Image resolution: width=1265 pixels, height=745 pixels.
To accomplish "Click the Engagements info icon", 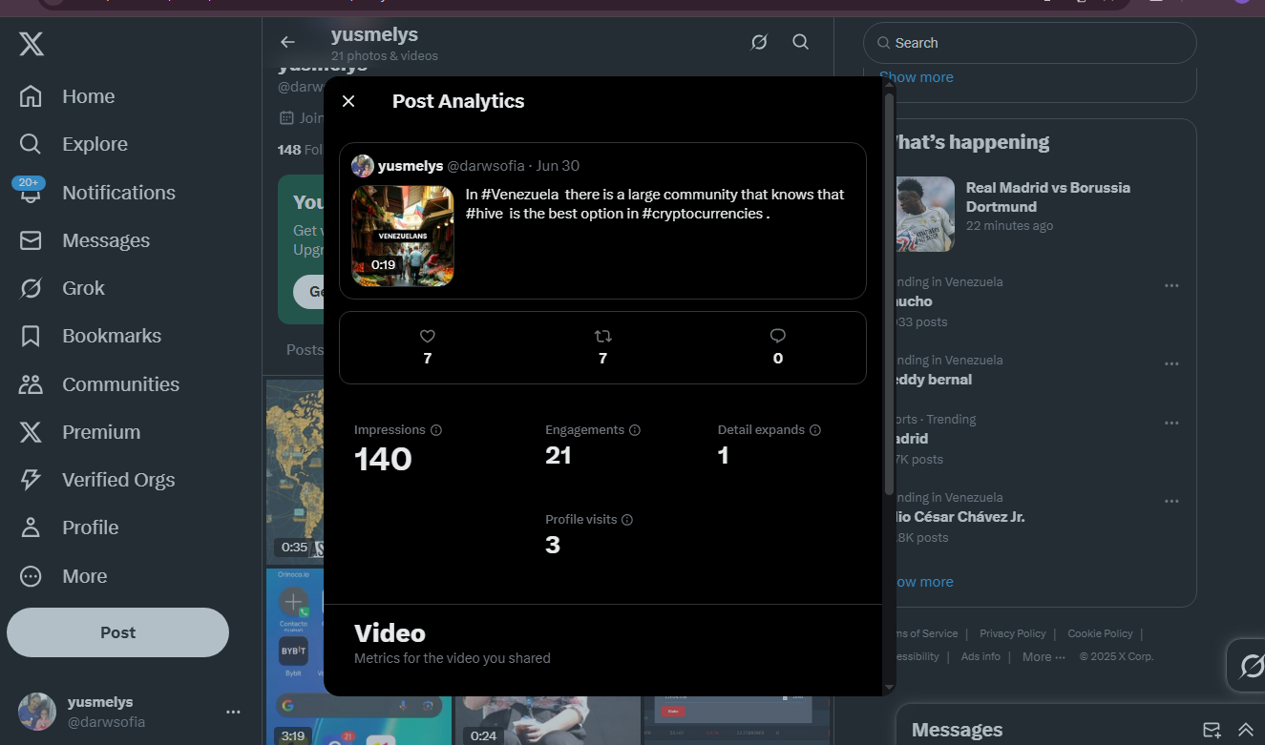I will point(635,430).
